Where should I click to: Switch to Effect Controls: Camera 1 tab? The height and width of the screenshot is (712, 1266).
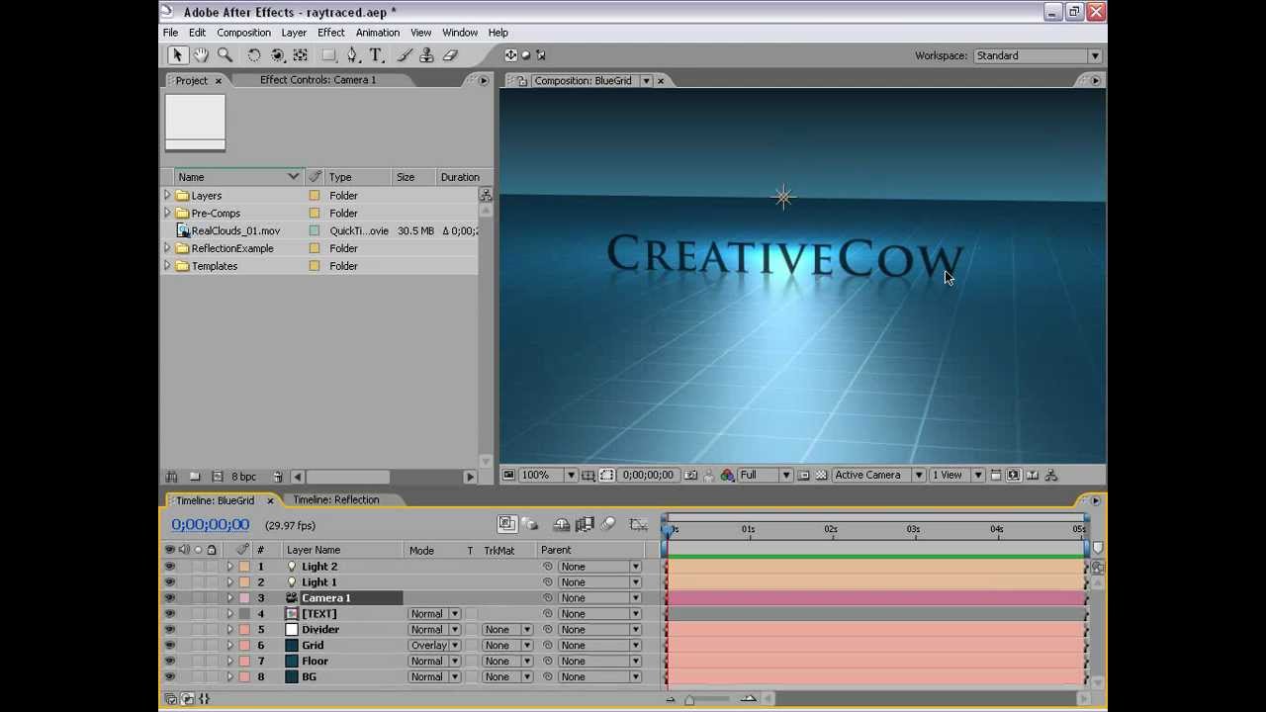pos(317,80)
